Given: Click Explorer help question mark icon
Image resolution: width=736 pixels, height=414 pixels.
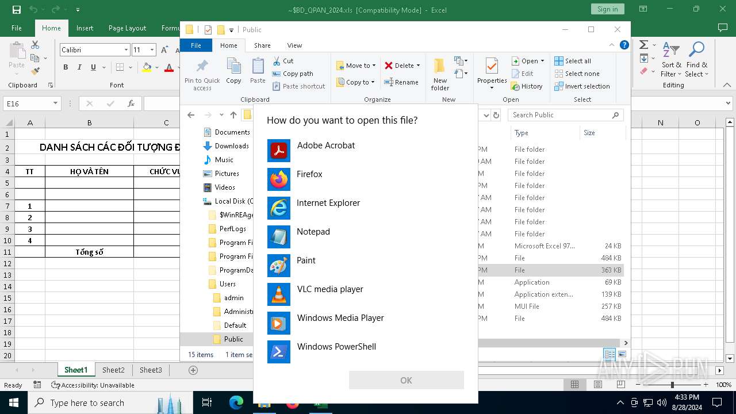Looking at the screenshot, I should pos(624,45).
